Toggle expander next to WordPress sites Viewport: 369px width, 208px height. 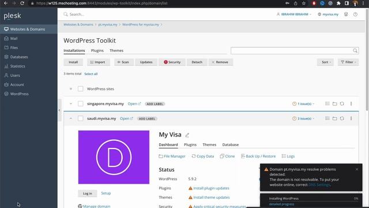point(70,89)
